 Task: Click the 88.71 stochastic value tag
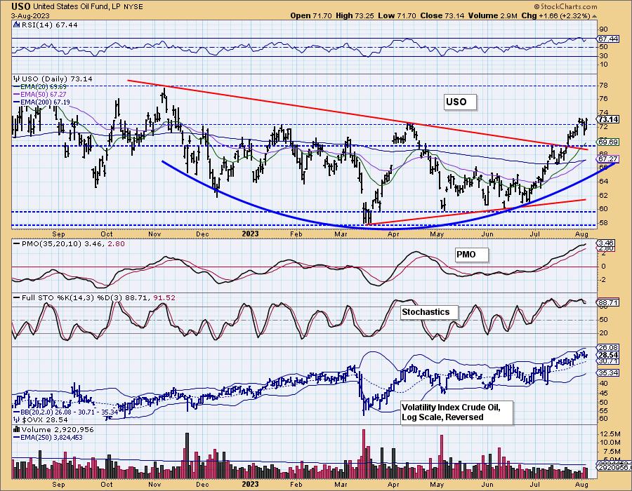608,302
